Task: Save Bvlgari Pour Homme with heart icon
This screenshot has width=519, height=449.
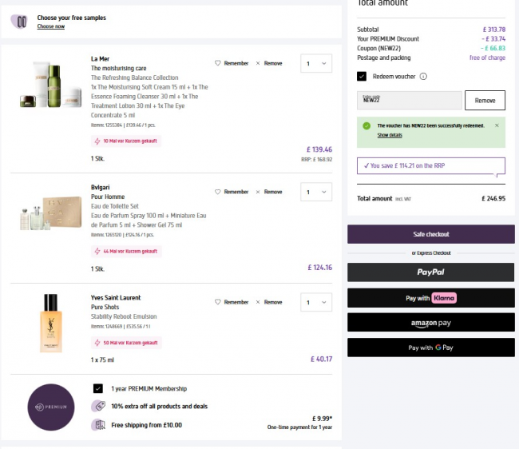Action: (218, 192)
